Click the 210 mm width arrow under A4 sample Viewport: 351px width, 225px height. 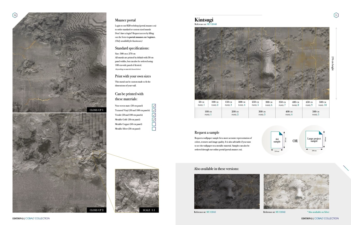pos(277,150)
